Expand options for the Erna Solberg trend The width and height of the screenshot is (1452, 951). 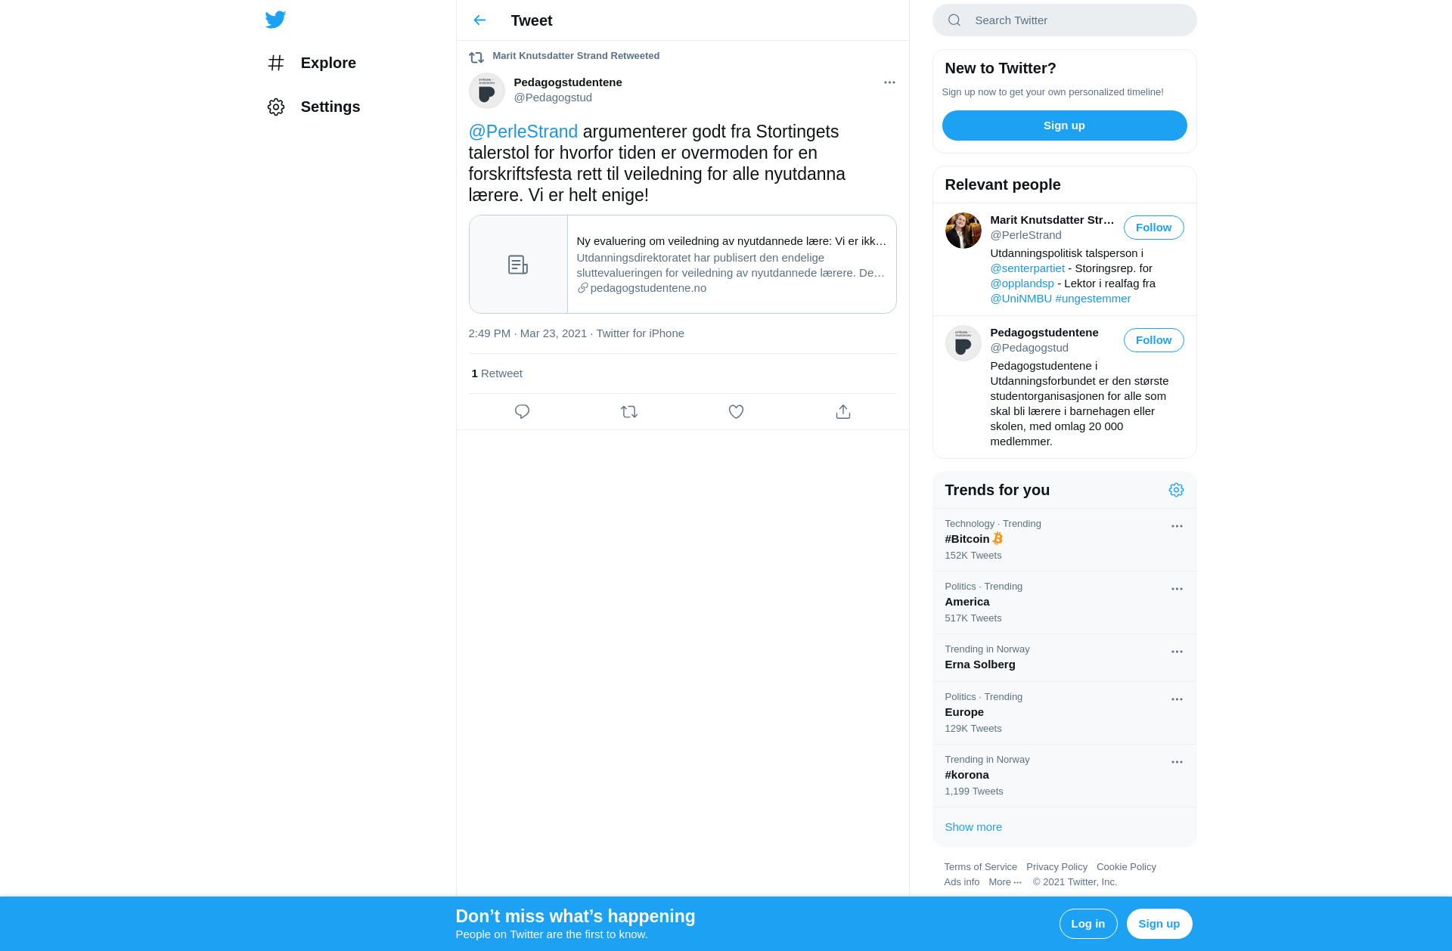[x=1177, y=652]
